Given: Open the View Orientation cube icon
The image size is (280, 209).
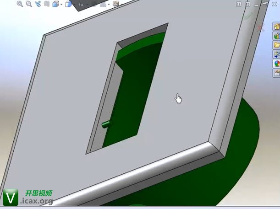Looking at the screenshot, I should coord(55,4).
